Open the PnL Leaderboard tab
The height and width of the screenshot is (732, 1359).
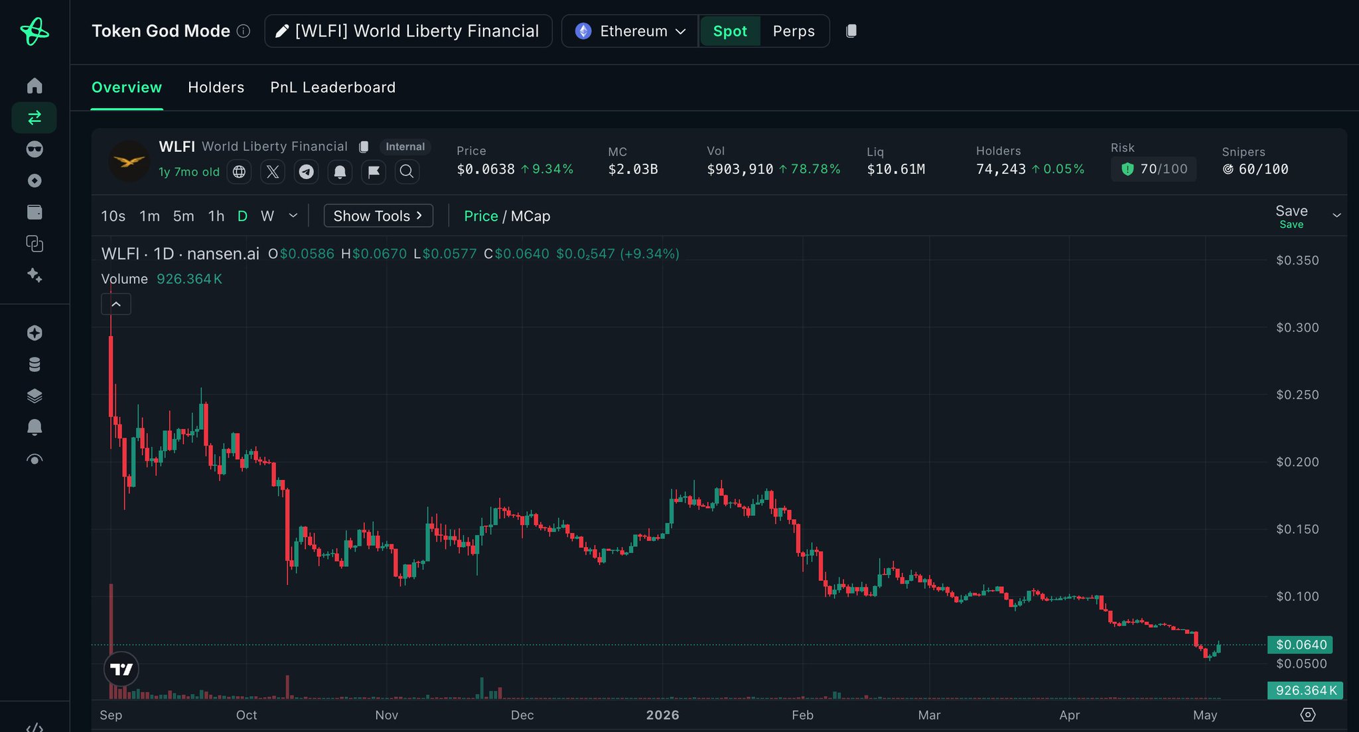tap(333, 88)
